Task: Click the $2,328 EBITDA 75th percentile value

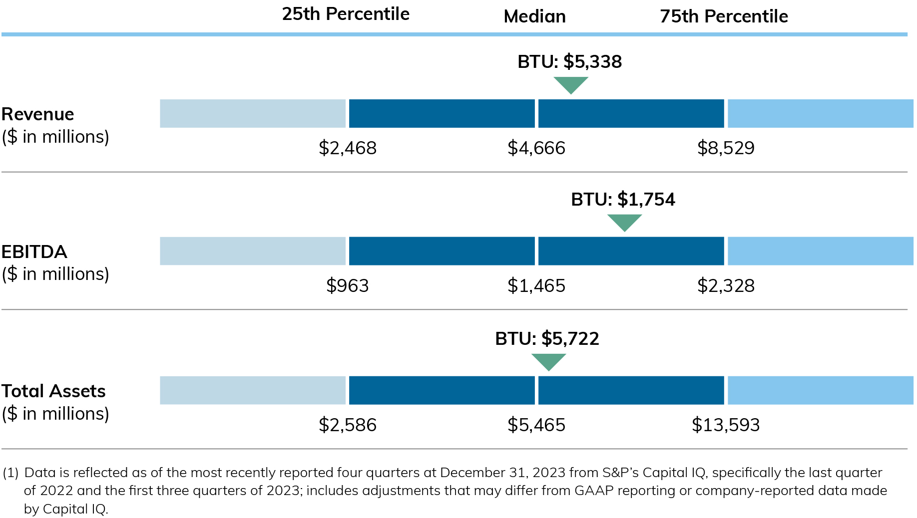Action: coord(726,286)
